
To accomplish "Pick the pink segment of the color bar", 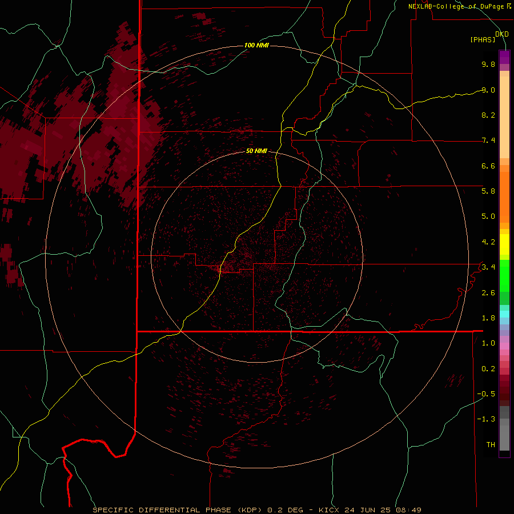I will (504, 346).
